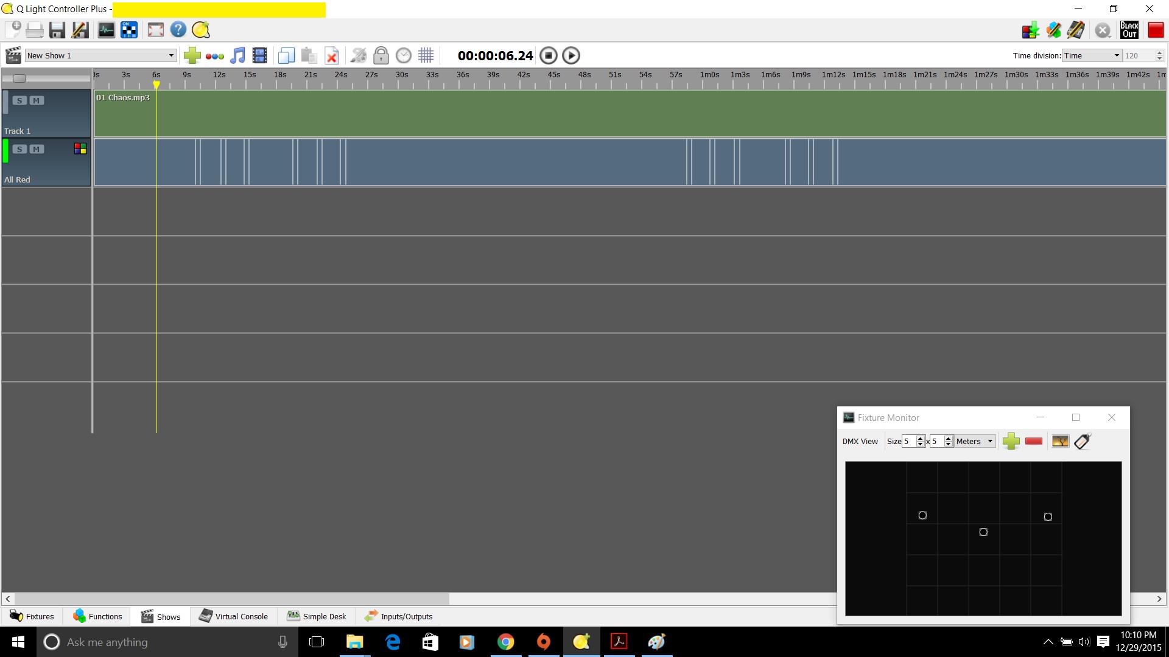This screenshot has width=1169, height=657.
Task: Increase Fixture Monitor grid height size
Action: point(949,439)
